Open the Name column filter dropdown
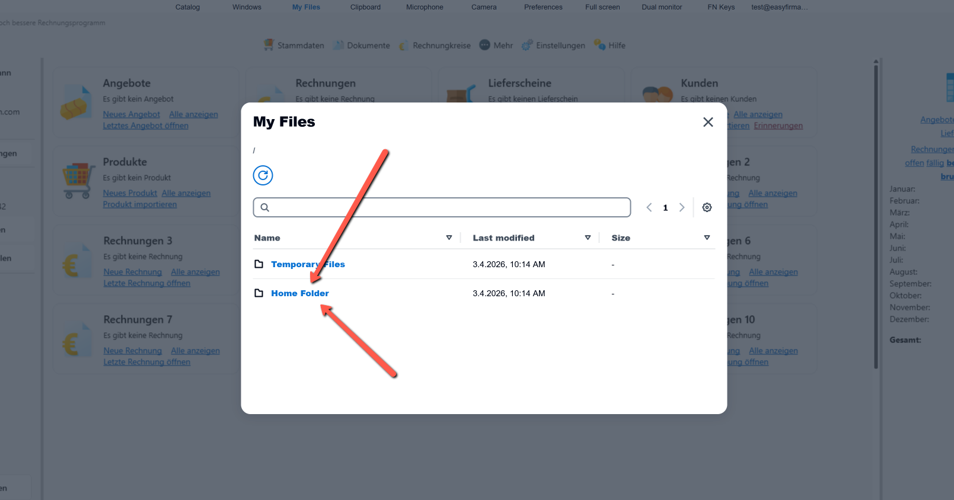 click(x=449, y=238)
